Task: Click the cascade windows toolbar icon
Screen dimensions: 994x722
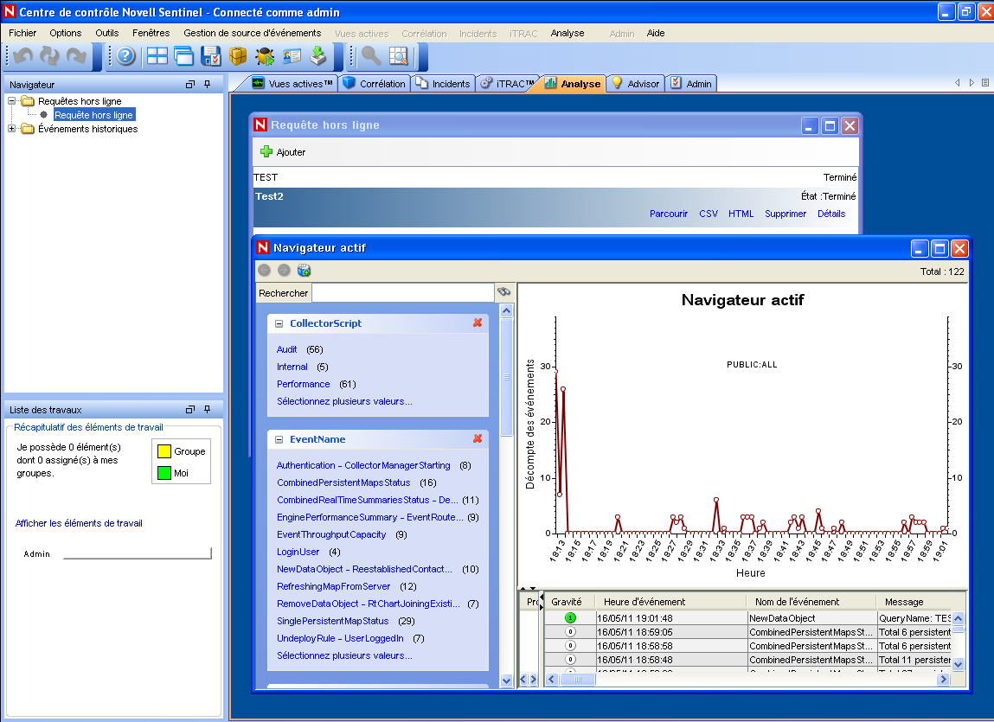Action: (183, 56)
